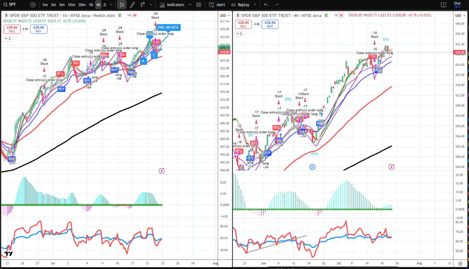Select the 3m timeframe
The height and width of the screenshot is (269, 469).
coord(53,5)
